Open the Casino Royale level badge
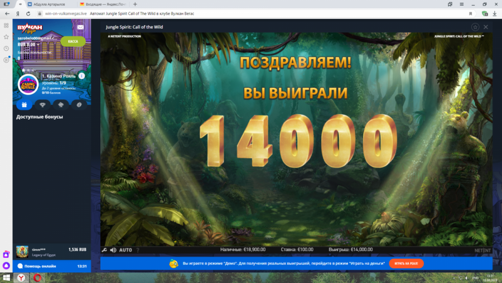502x283 pixels. [x=28, y=85]
